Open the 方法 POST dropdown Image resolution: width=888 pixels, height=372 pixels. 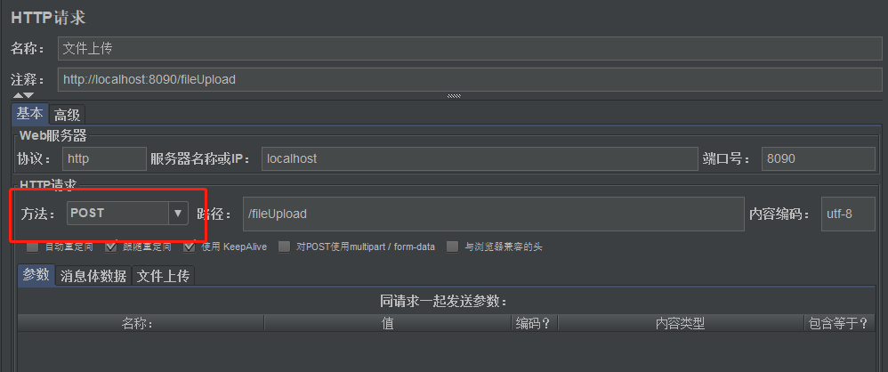(x=127, y=214)
